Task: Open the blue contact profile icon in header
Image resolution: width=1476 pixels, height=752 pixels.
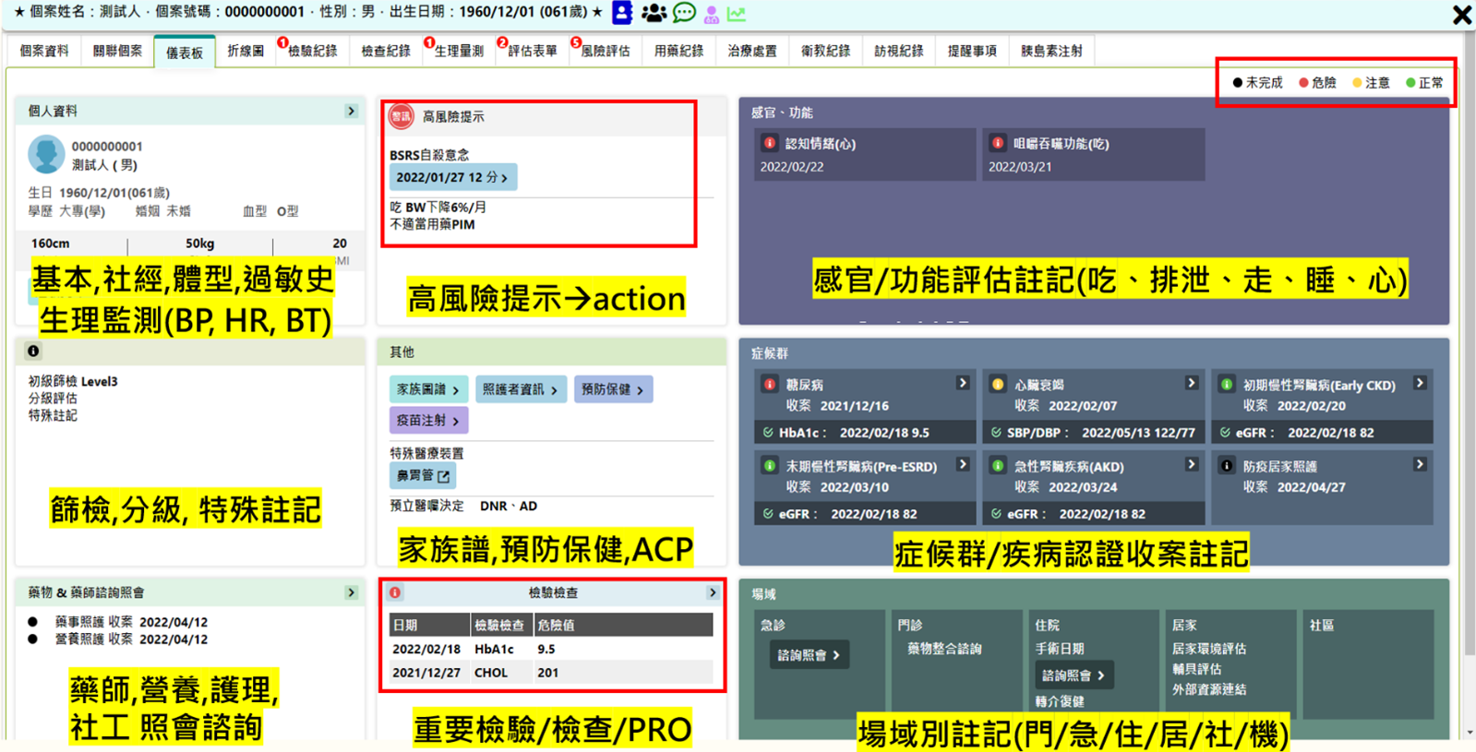Action: (622, 13)
